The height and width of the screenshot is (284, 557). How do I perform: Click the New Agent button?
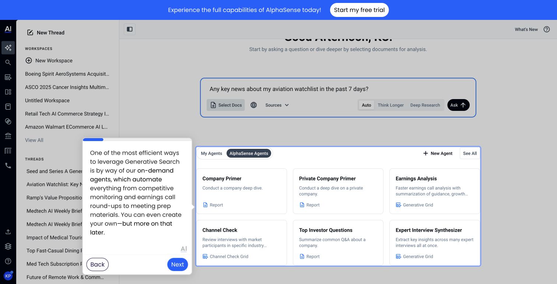[x=438, y=153]
